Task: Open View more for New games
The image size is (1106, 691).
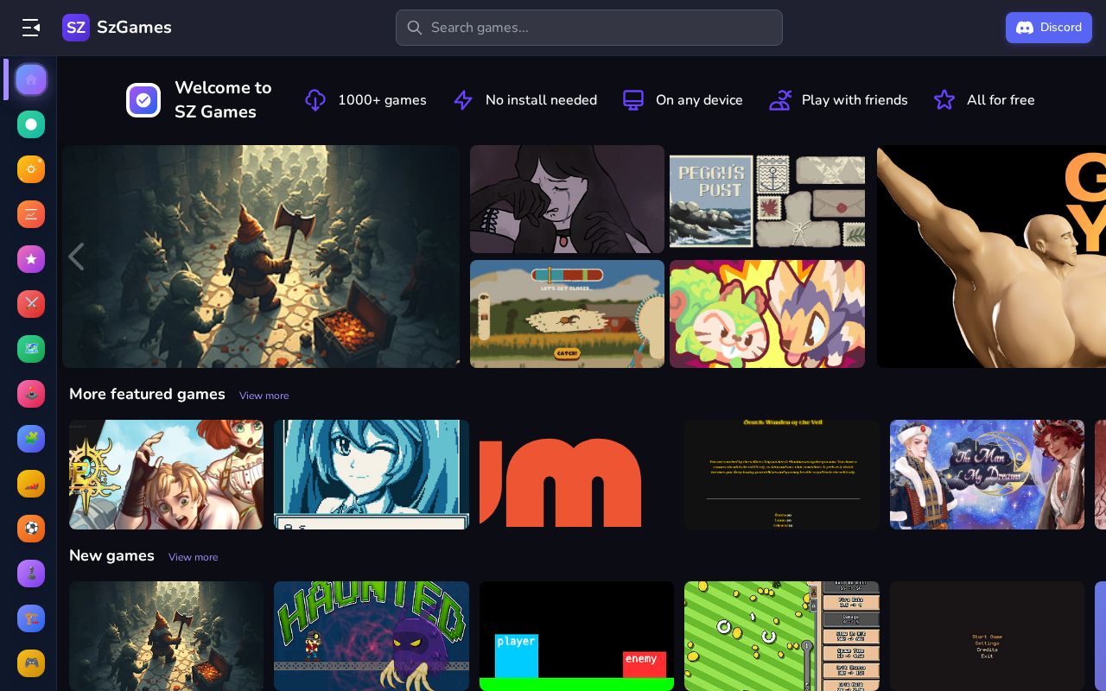Action: point(194,557)
